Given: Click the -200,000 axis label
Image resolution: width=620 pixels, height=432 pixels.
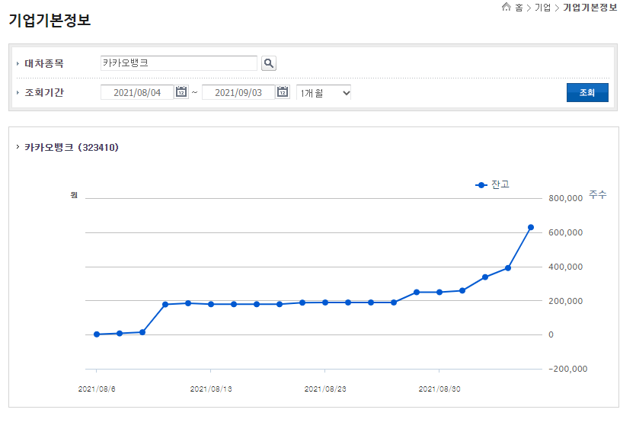Looking at the screenshot, I should (567, 369).
